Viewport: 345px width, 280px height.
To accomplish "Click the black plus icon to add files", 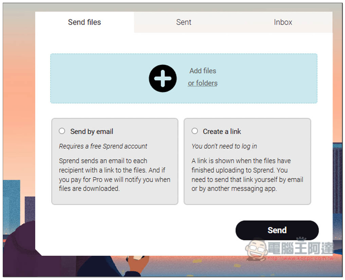I will click(x=163, y=78).
